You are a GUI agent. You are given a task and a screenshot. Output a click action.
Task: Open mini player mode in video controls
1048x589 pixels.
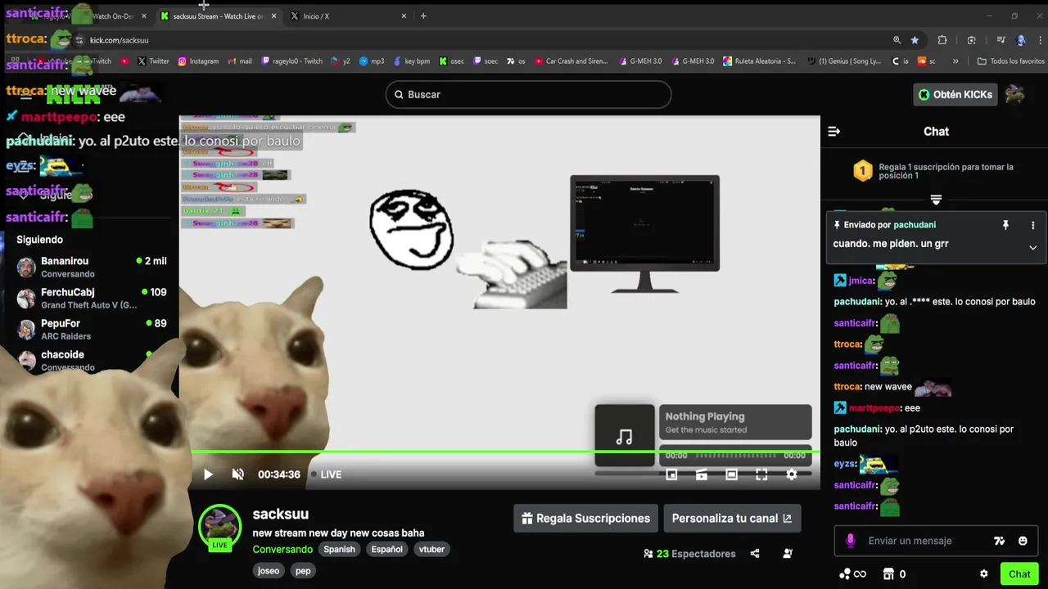(671, 474)
